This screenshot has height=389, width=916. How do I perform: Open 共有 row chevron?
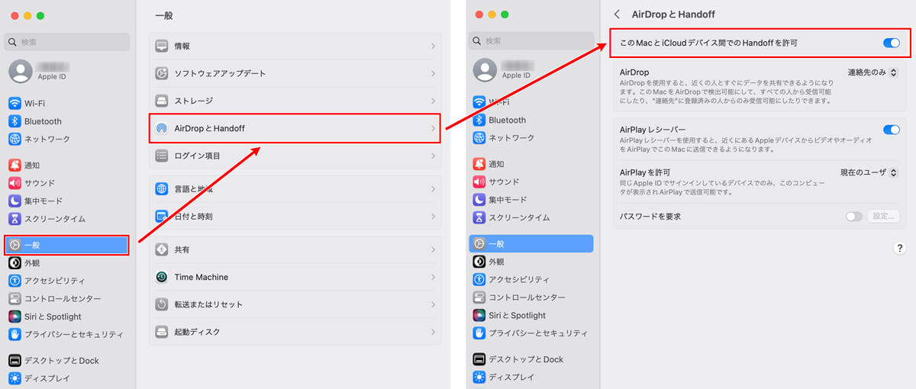(x=433, y=249)
